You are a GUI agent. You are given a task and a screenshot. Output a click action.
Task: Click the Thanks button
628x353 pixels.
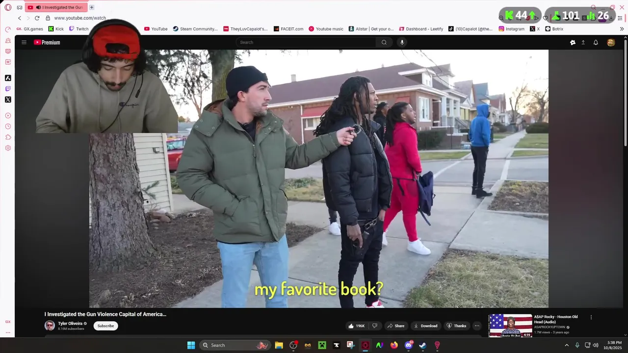(x=456, y=326)
